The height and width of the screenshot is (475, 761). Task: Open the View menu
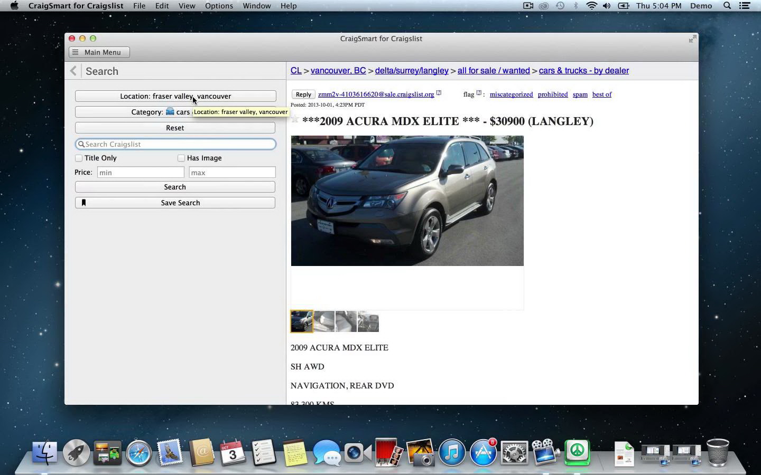click(x=187, y=6)
